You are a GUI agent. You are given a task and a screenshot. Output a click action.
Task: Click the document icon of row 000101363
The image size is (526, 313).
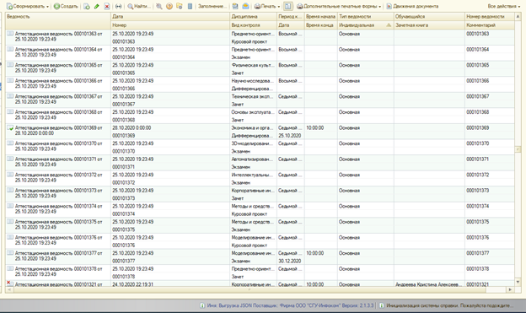[10, 34]
